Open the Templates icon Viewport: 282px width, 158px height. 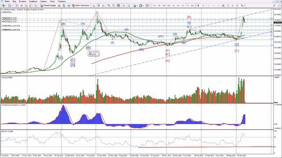click(x=147, y=6)
